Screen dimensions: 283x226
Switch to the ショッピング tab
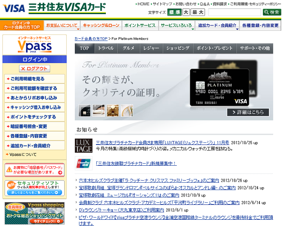[178, 48]
